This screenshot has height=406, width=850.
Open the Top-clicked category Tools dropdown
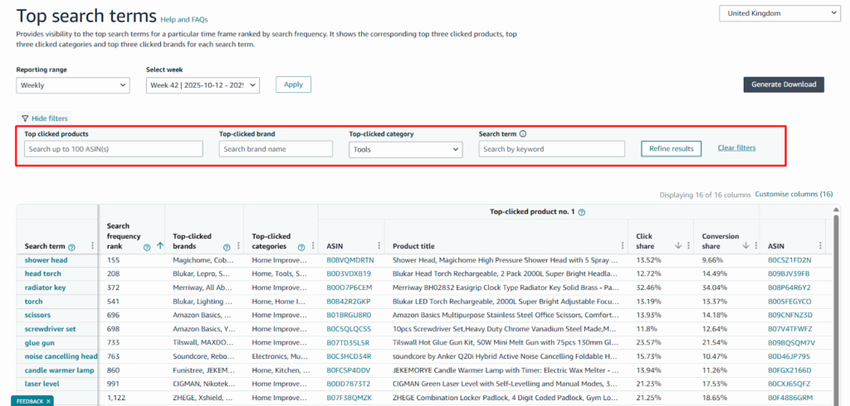(405, 149)
